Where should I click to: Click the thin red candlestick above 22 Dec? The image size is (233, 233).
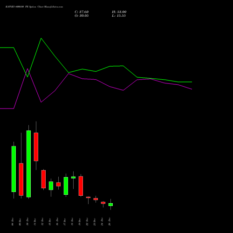[x=88, y=197]
